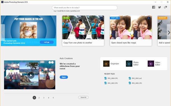Screen dimensions: 171x106
Task: Click the Let's go button
Action: 47,42
